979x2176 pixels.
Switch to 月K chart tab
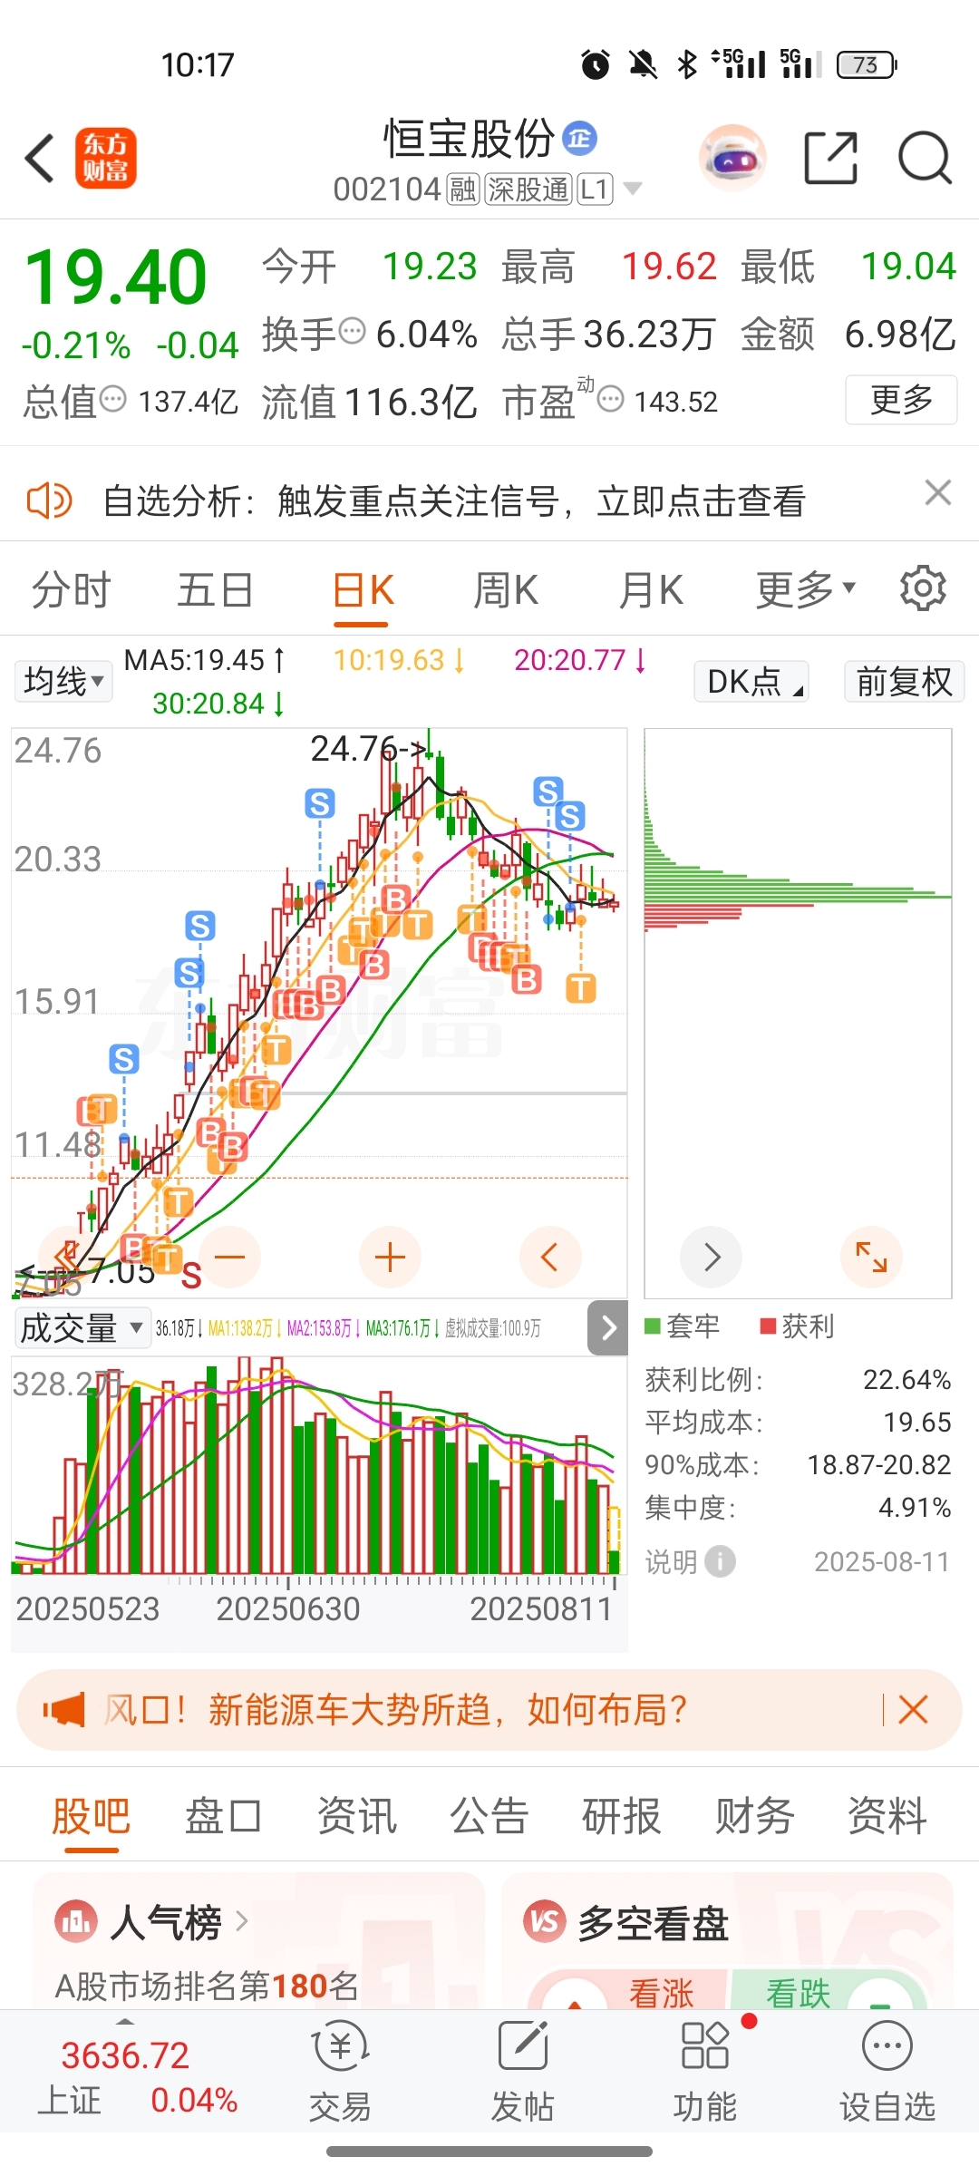point(651,589)
